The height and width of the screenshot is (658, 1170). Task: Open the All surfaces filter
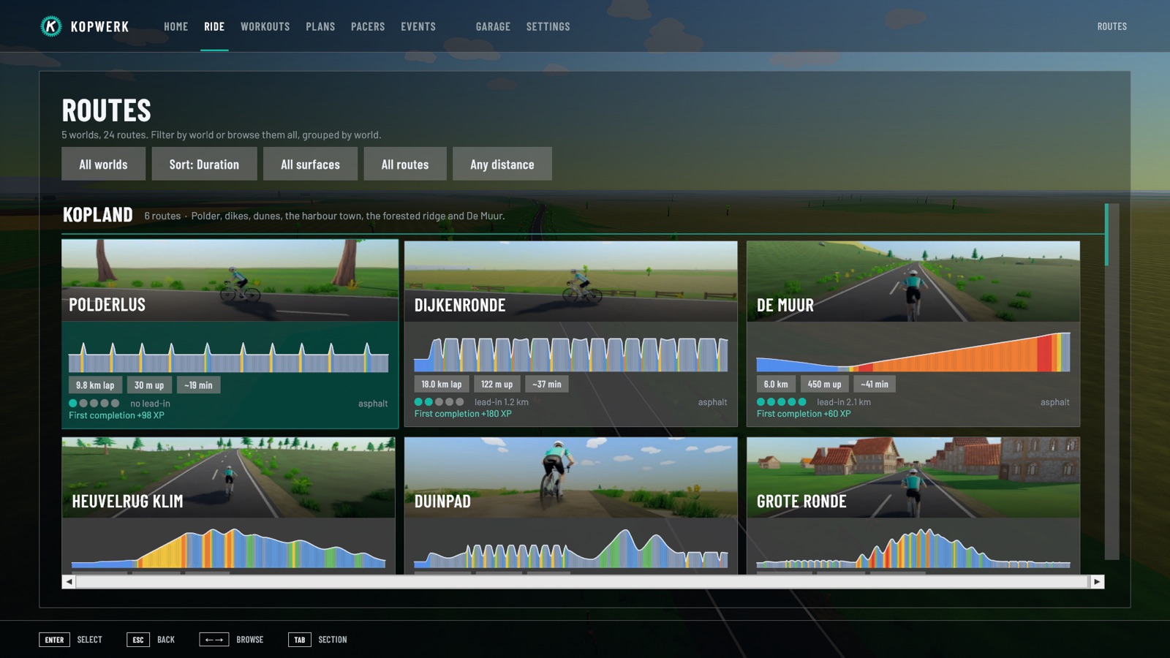coord(310,164)
